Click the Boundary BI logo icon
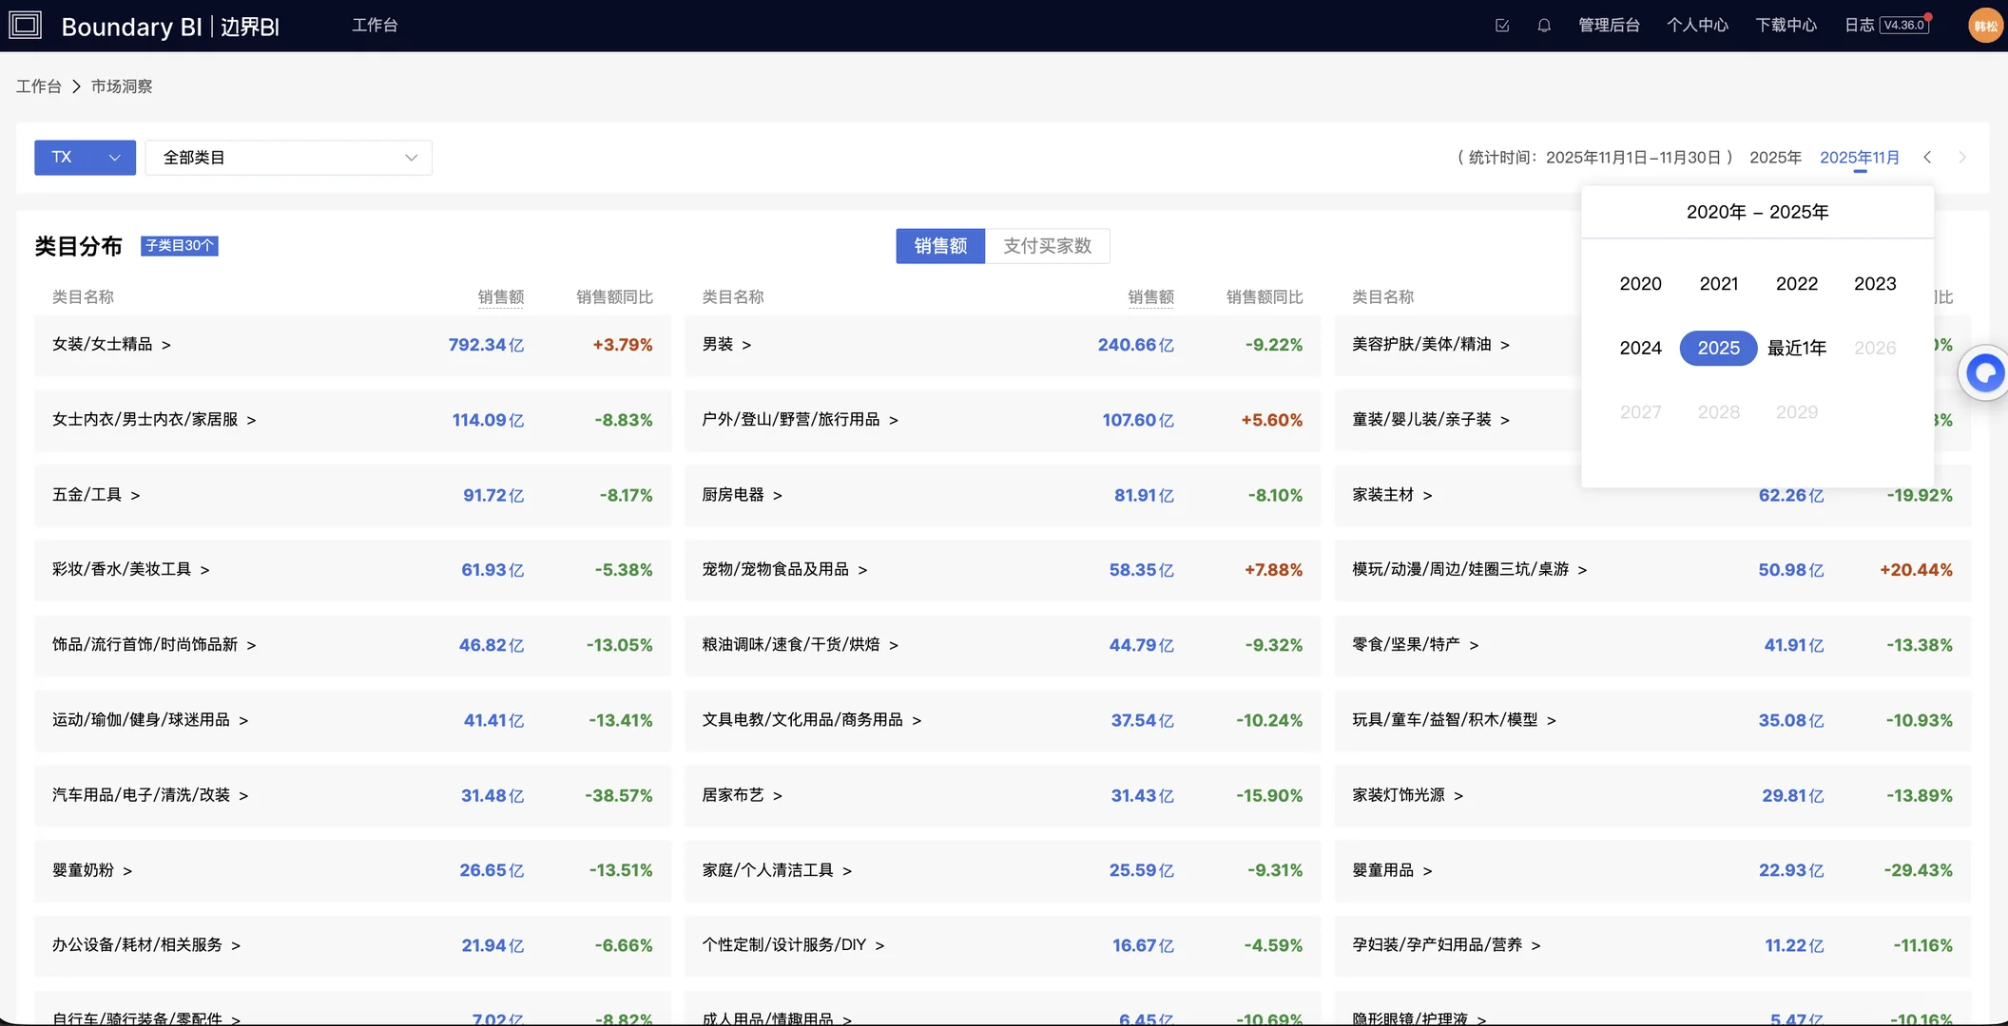This screenshot has height=1026, width=2008. (x=25, y=25)
